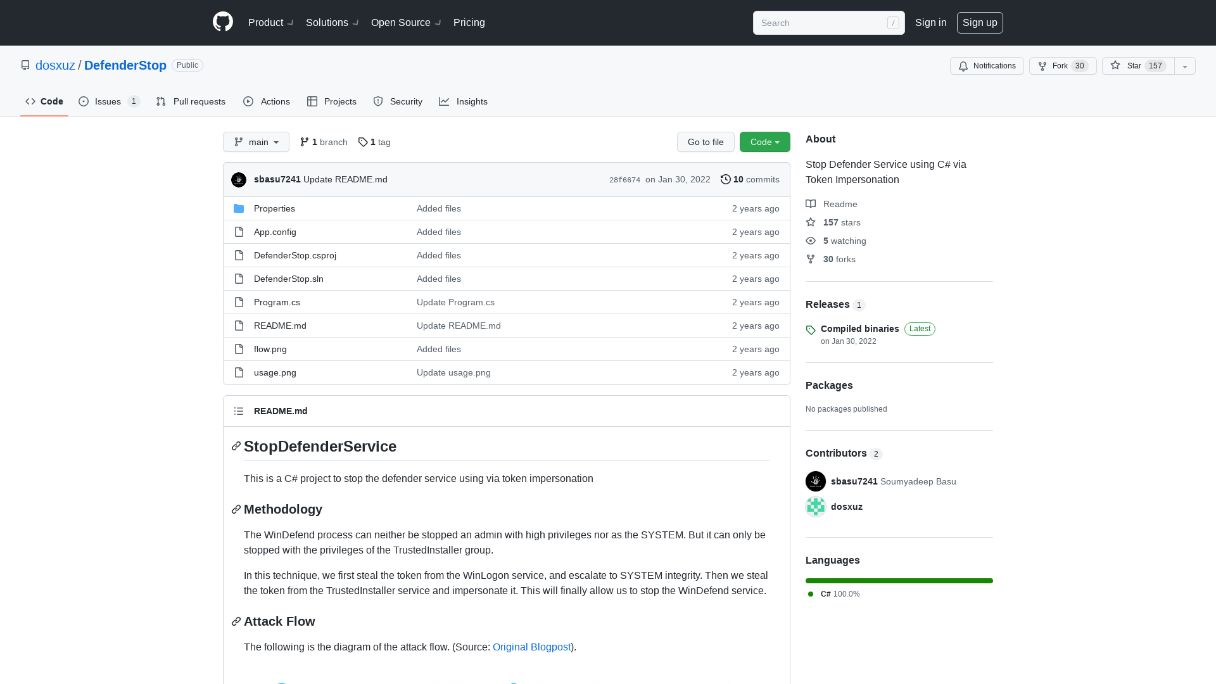The height and width of the screenshot is (684, 1216).
Task: Open the Security tab
Action: tap(398, 101)
